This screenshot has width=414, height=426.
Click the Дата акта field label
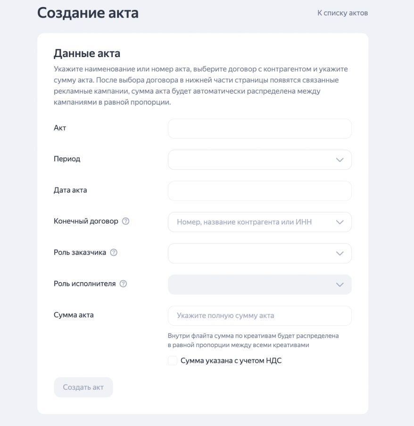pos(70,190)
